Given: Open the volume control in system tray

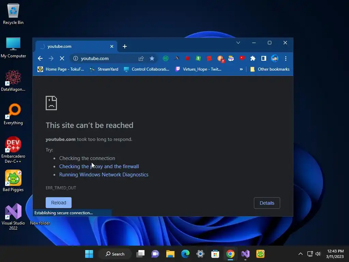Looking at the screenshot, I should pos(318,254).
